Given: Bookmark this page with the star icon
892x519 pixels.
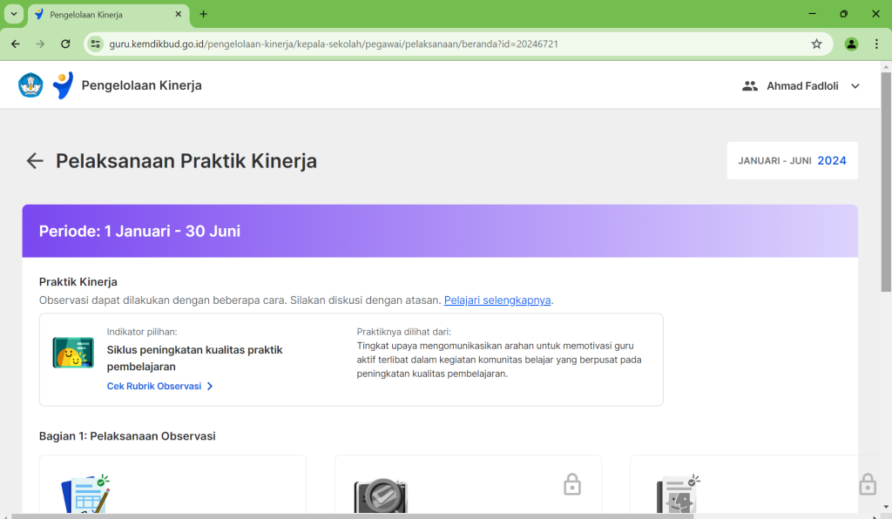Looking at the screenshot, I should pyautogui.click(x=816, y=44).
